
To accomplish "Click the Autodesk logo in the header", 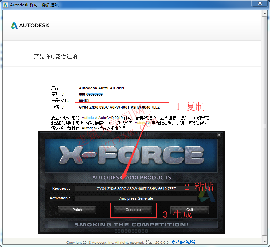I will click(31, 26).
